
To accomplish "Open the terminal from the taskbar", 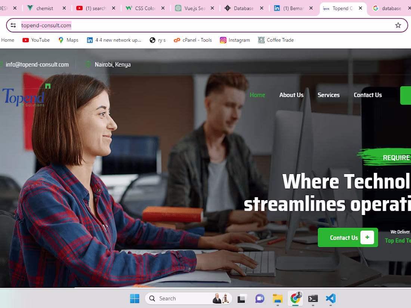I will tap(313, 298).
